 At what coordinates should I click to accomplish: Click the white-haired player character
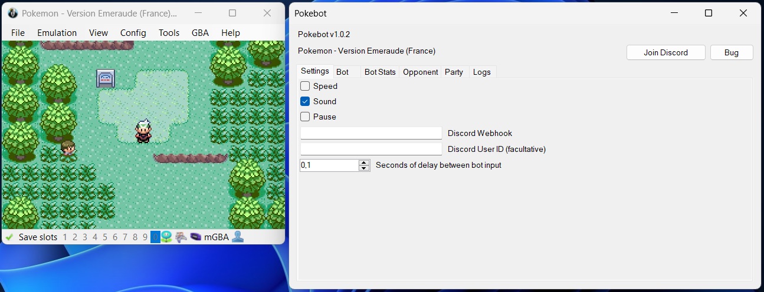point(143,131)
